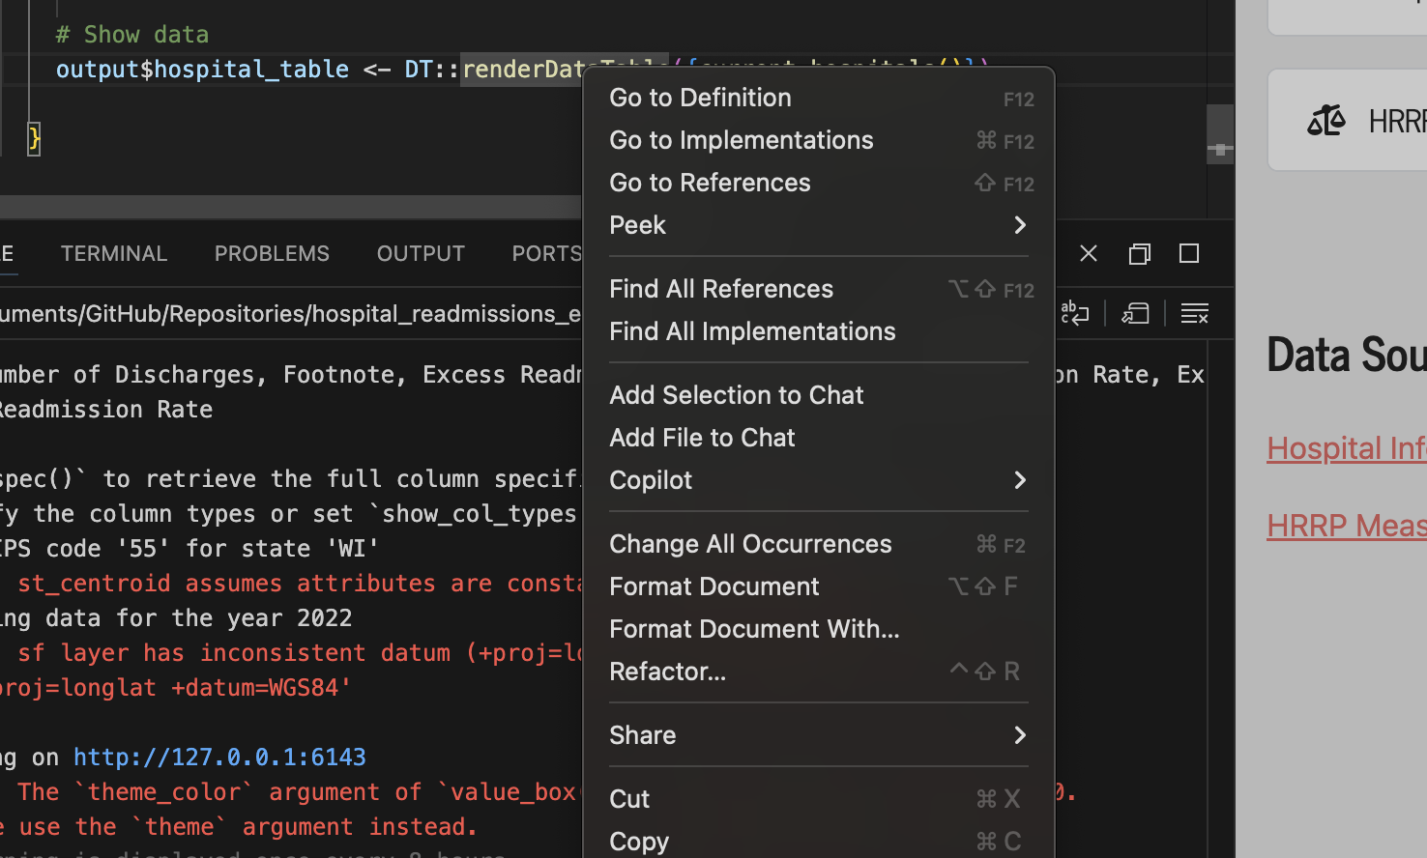Click the editor vertical scrollbar thumb
The width and height of the screenshot is (1427, 858).
click(x=1219, y=132)
